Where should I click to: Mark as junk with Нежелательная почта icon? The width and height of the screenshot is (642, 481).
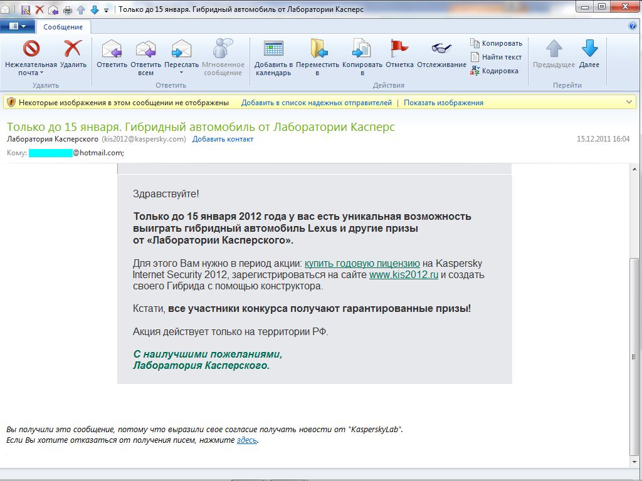(31, 48)
